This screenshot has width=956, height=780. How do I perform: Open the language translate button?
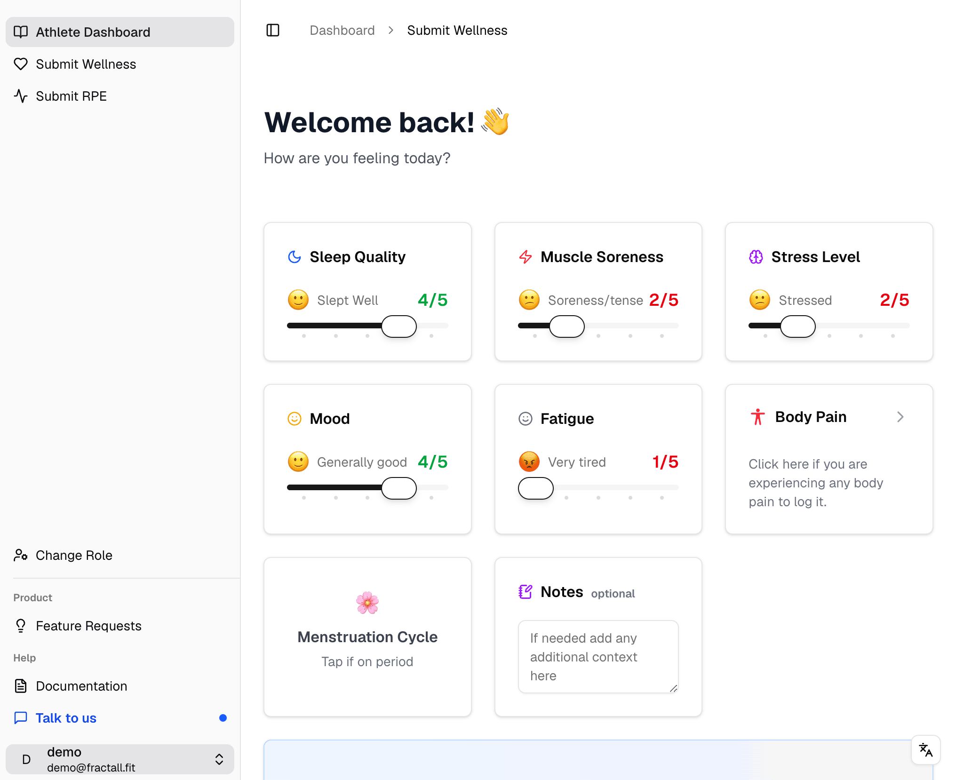click(x=926, y=750)
